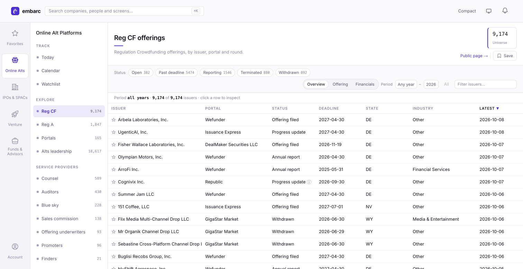Sort by LATEST column header
This screenshot has width=523, height=269.
(x=489, y=108)
